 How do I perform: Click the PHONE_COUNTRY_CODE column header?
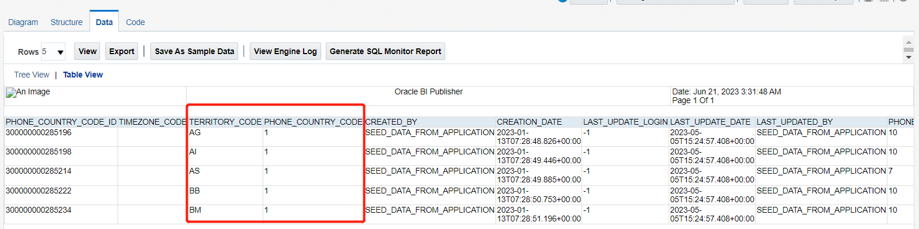click(x=314, y=122)
